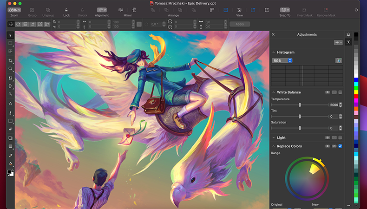Collapse the White Balance section
The image size is (367, 209).
(273, 92)
